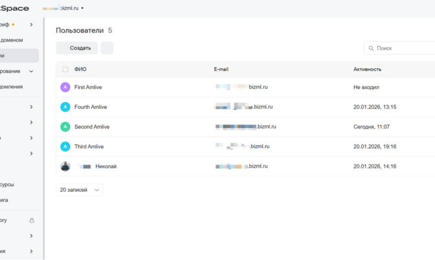Click First Amlive's purple avatar icon

tap(65, 87)
